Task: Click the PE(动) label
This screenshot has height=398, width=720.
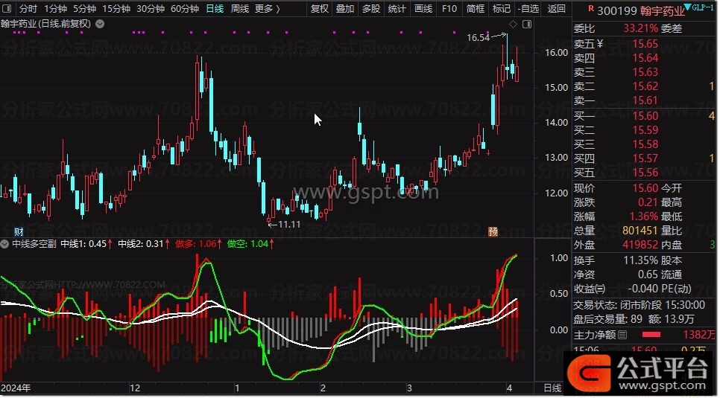Action: click(x=676, y=289)
